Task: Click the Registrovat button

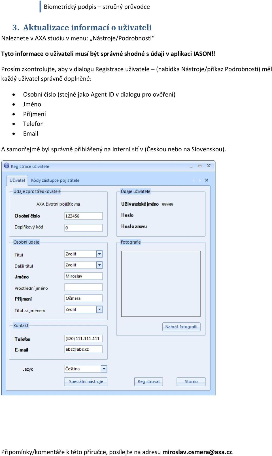Action: [148, 381]
